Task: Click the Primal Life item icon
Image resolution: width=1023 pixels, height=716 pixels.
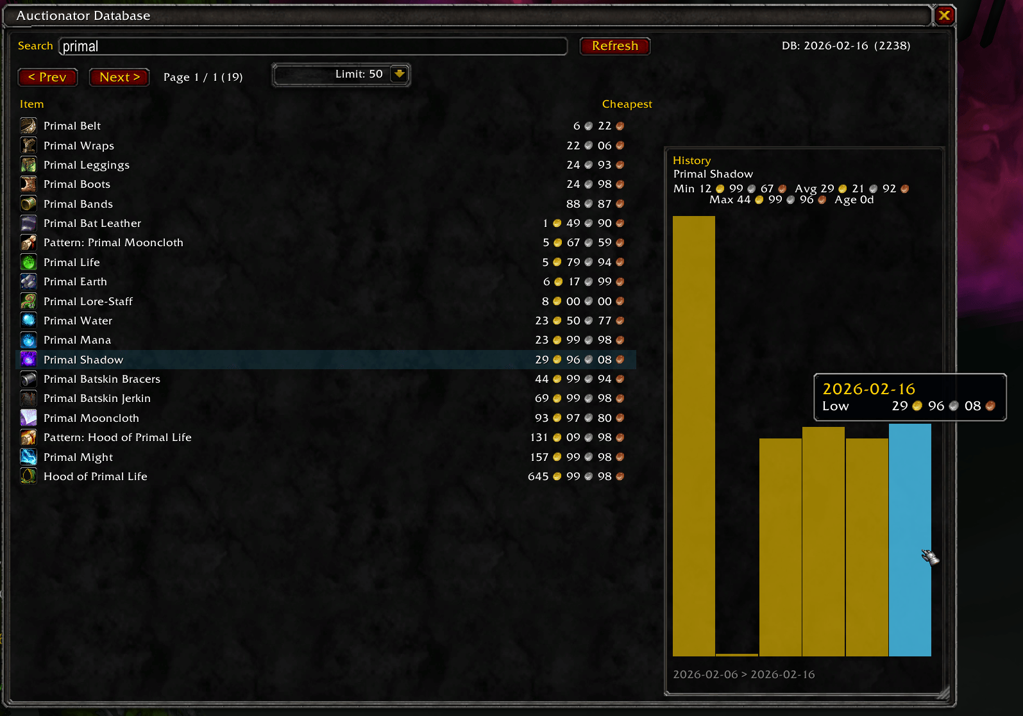Action: click(x=28, y=262)
